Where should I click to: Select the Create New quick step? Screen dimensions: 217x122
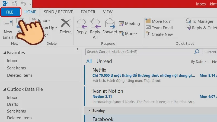[x=159, y=34]
